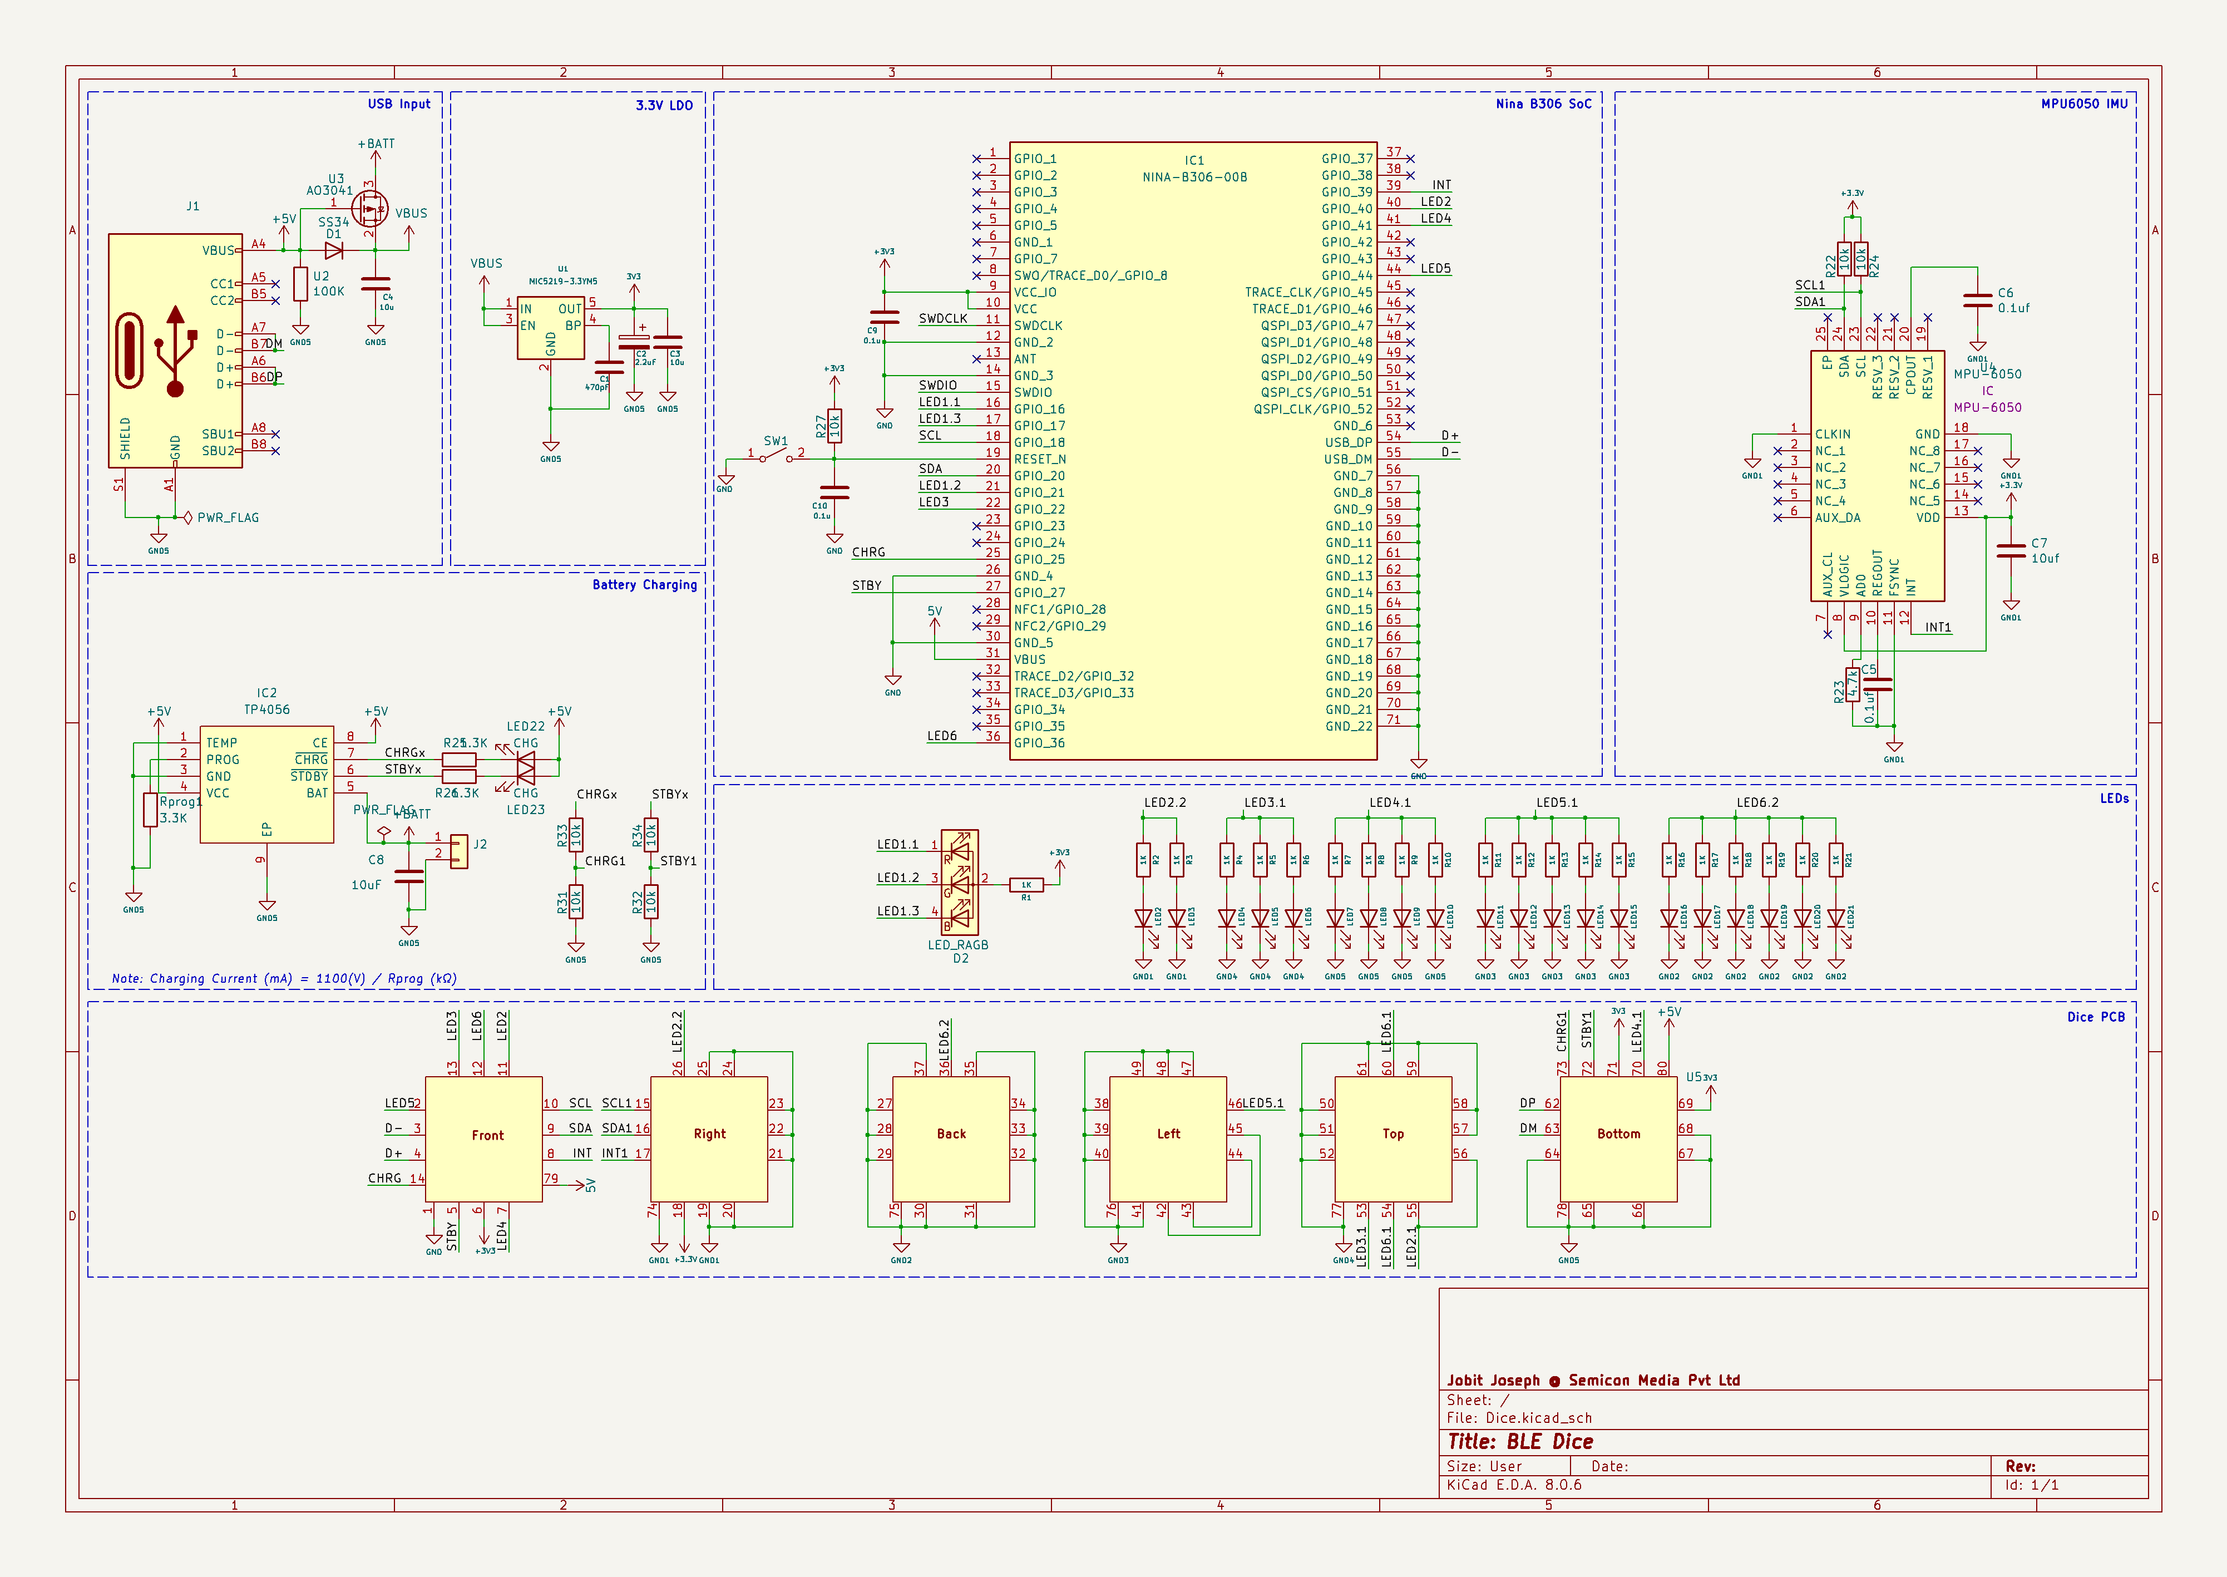Click the Front dice PCB block
Image resolution: width=2227 pixels, height=1577 pixels.
pos(483,1138)
